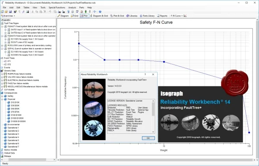Open the Reports view
The image size is (259, 166).
coord(162,16)
